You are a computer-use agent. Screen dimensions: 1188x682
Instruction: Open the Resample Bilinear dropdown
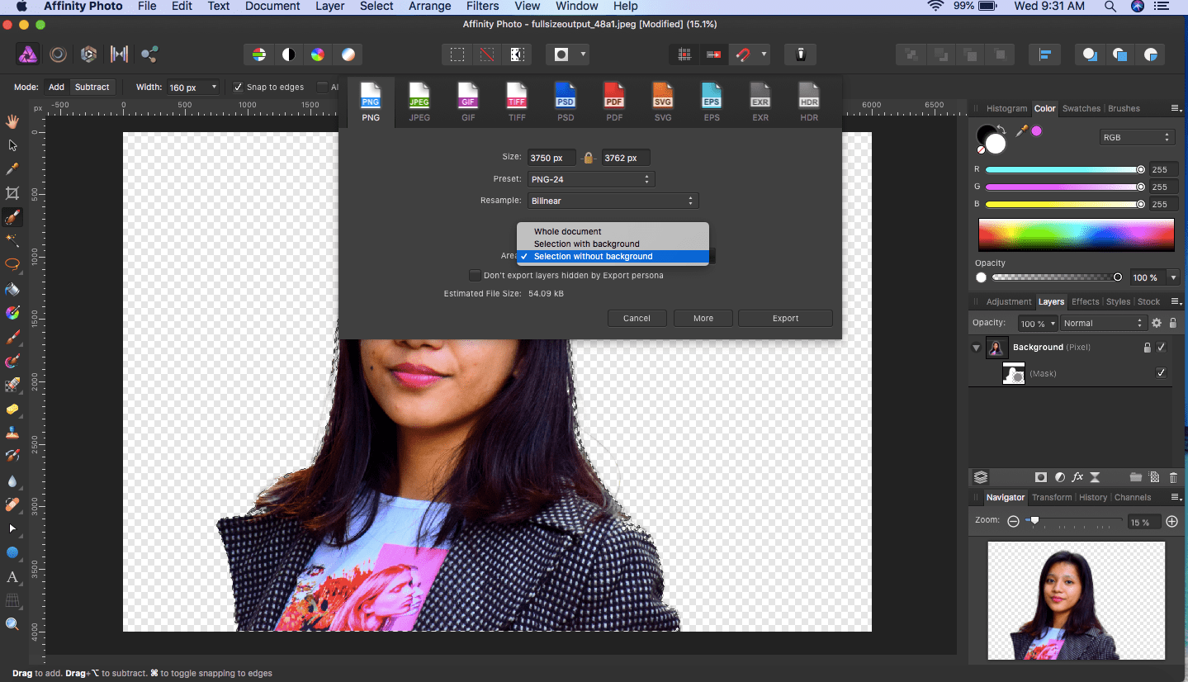point(613,201)
